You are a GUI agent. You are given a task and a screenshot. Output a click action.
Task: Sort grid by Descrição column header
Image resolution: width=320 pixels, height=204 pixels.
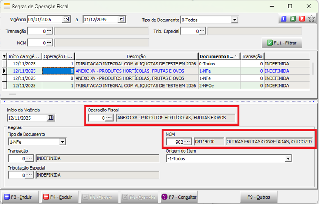136,56
